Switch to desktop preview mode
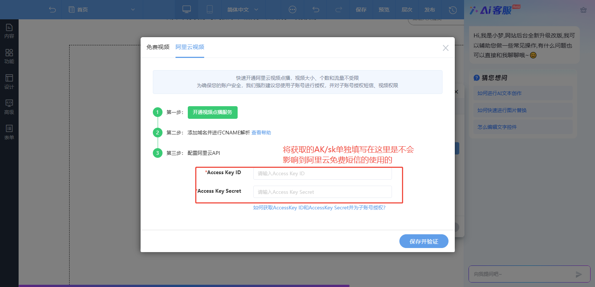 pyautogui.click(x=187, y=10)
